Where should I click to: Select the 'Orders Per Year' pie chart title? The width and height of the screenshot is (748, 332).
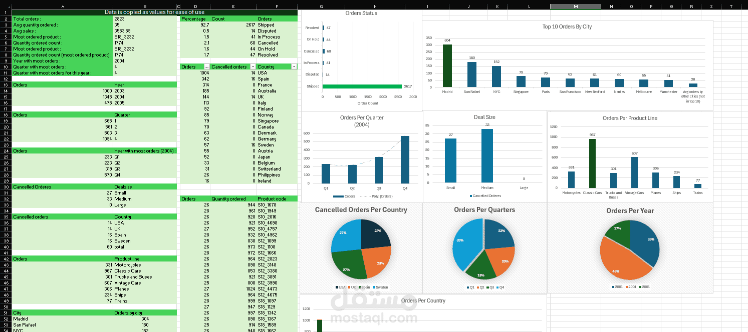(x=630, y=211)
